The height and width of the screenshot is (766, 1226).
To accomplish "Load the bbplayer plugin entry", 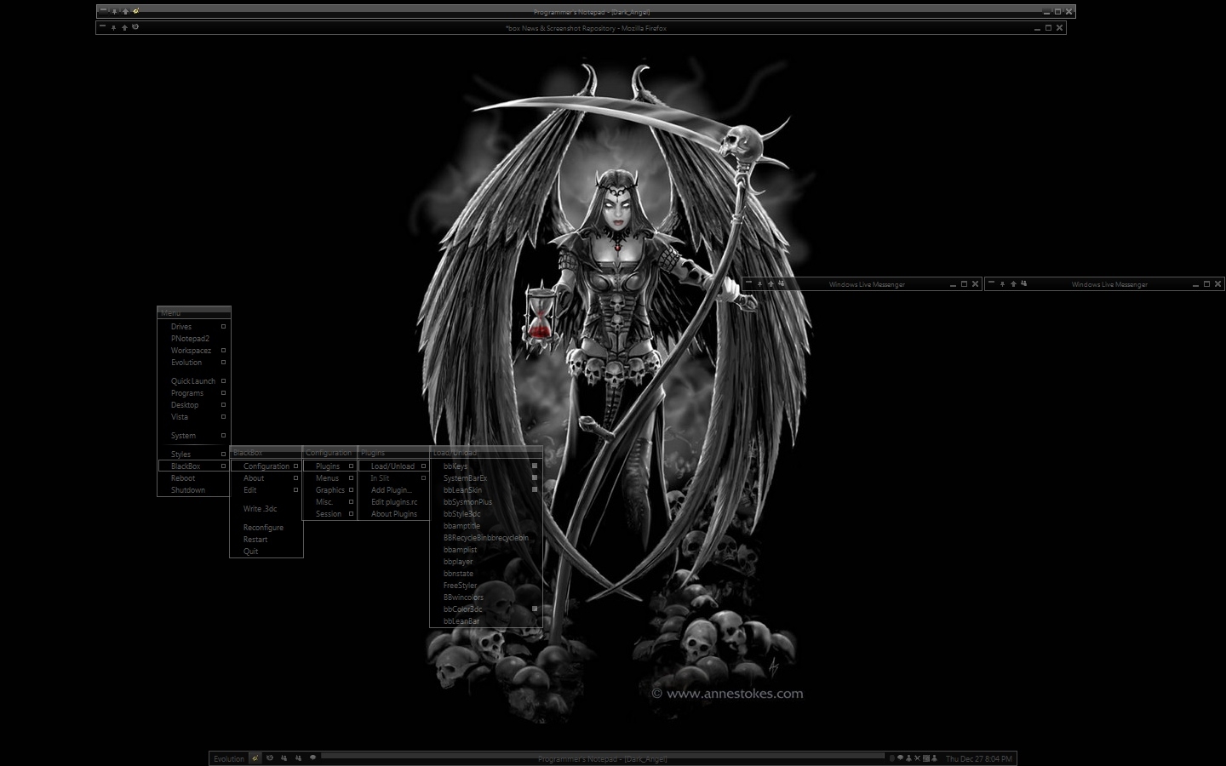I will [486, 562].
